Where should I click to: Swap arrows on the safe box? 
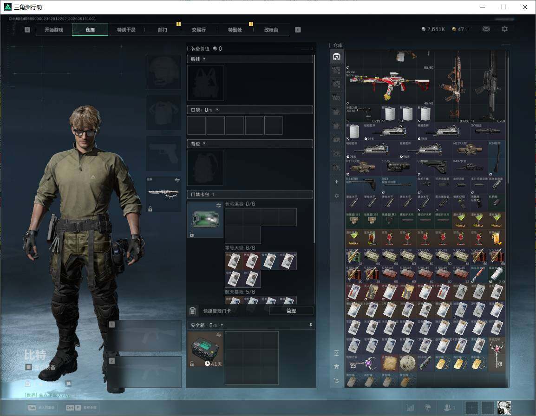point(218,335)
